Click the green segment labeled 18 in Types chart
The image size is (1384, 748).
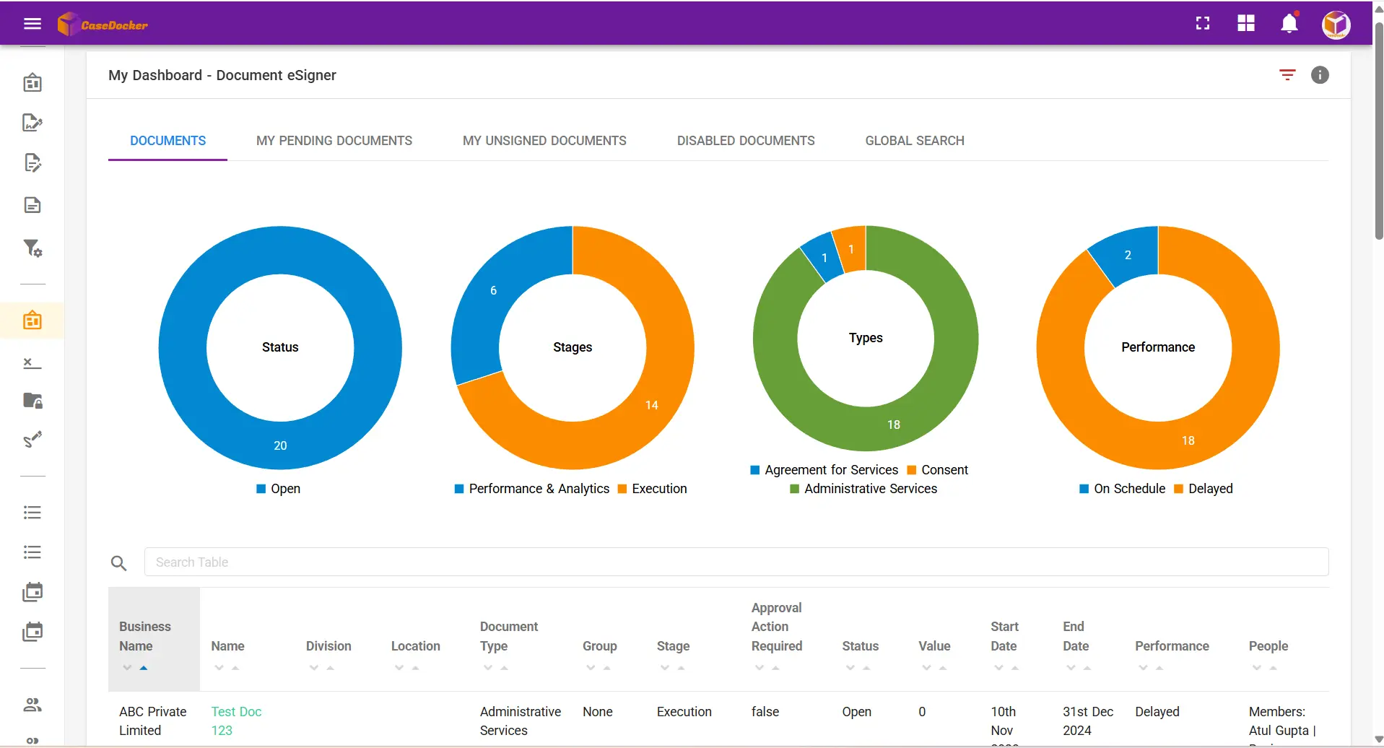click(894, 425)
